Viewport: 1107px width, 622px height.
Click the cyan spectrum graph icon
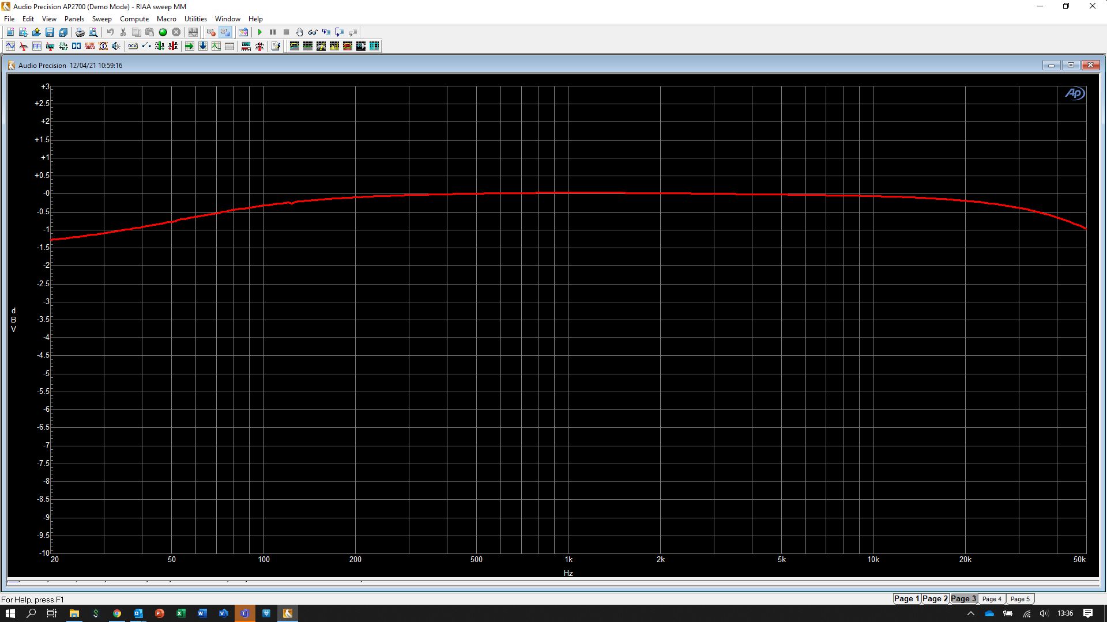point(374,46)
